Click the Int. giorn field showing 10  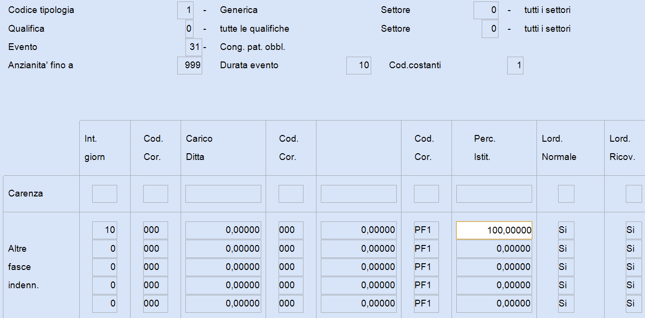click(x=105, y=230)
